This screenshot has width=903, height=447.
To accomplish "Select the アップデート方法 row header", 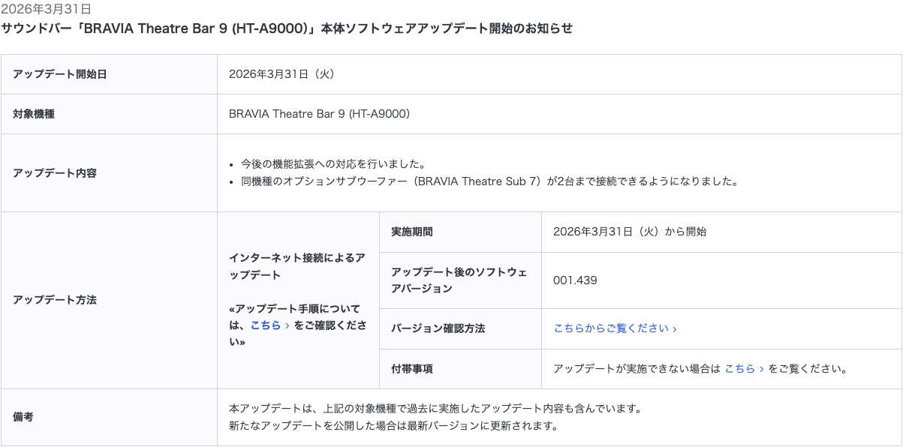I will [55, 300].
